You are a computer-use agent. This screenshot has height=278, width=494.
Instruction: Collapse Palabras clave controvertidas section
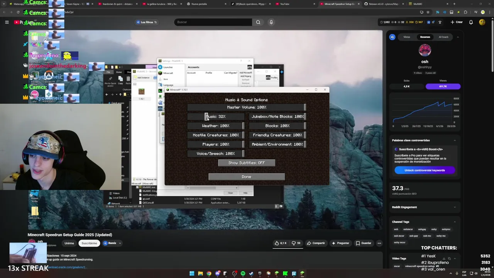455,140
